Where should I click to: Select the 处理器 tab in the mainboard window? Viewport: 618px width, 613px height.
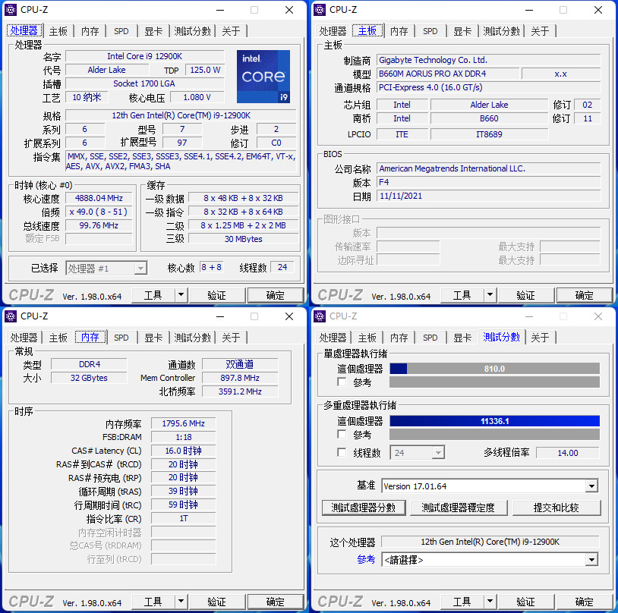tap(333, 31)
